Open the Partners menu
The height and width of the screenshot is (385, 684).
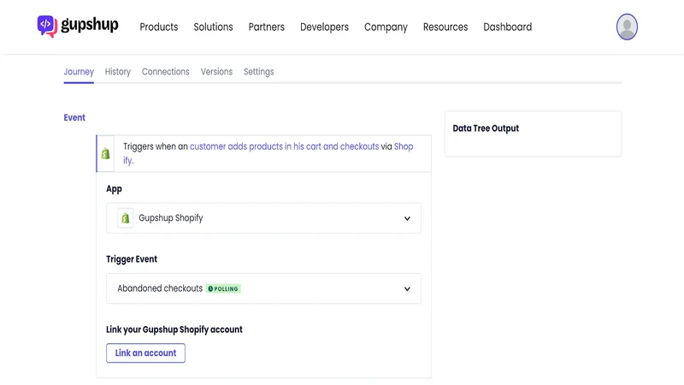[267, 27]
